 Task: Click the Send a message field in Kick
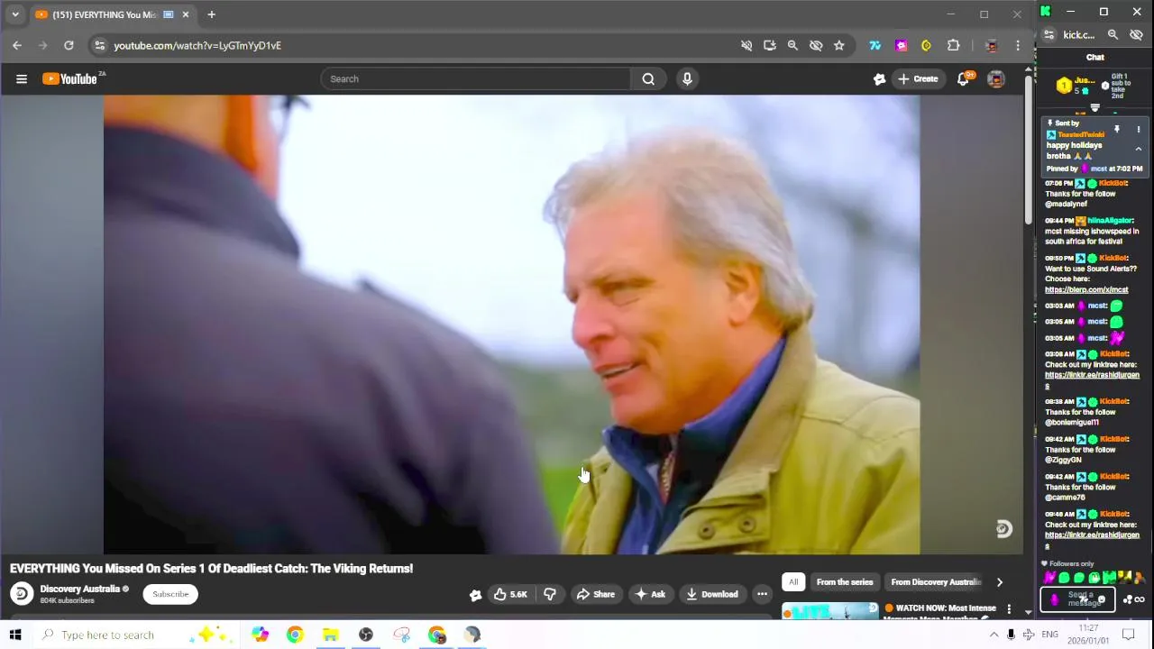click(1077, 599)
